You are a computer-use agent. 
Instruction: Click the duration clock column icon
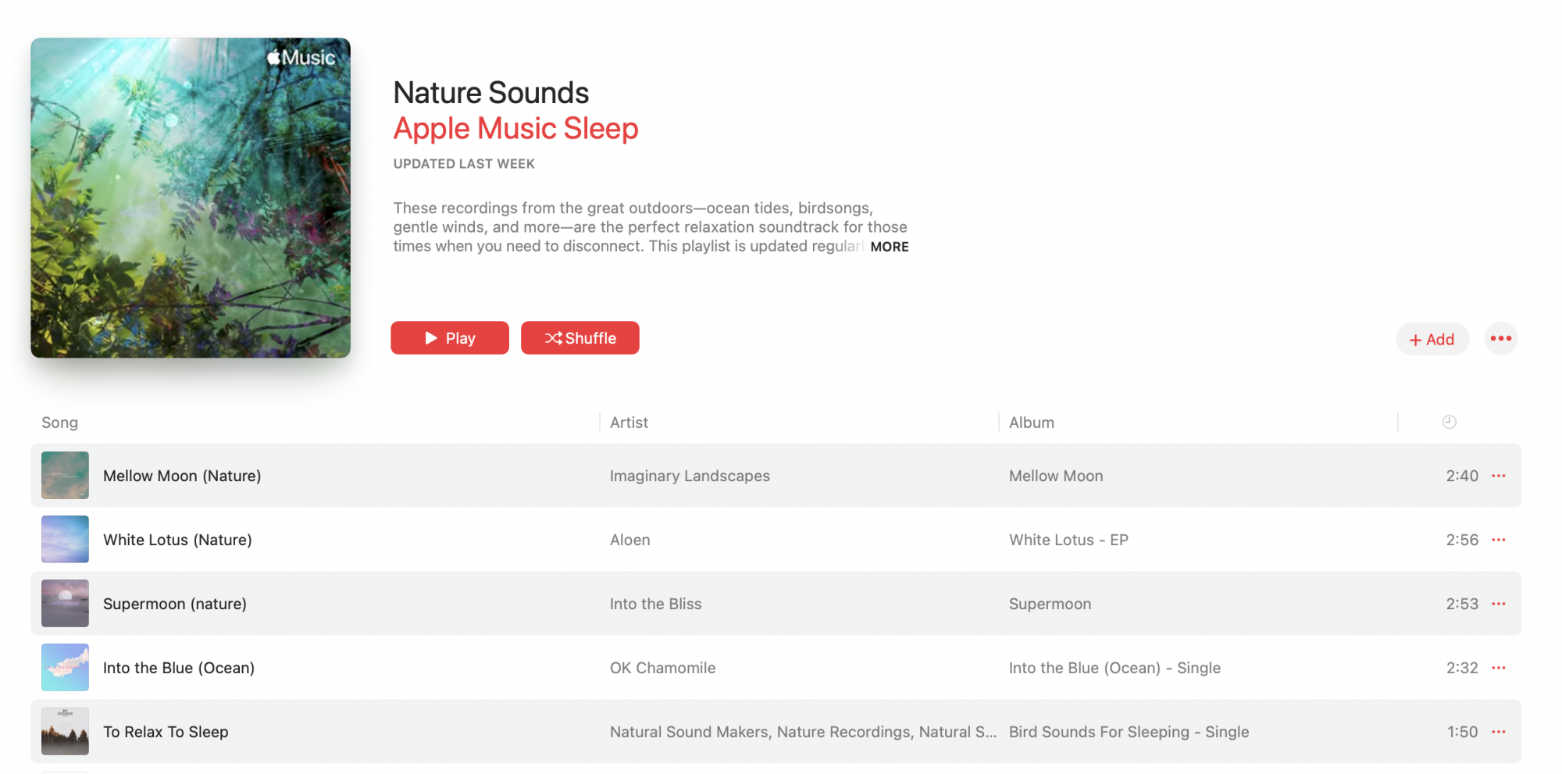tap(1449, 422)
